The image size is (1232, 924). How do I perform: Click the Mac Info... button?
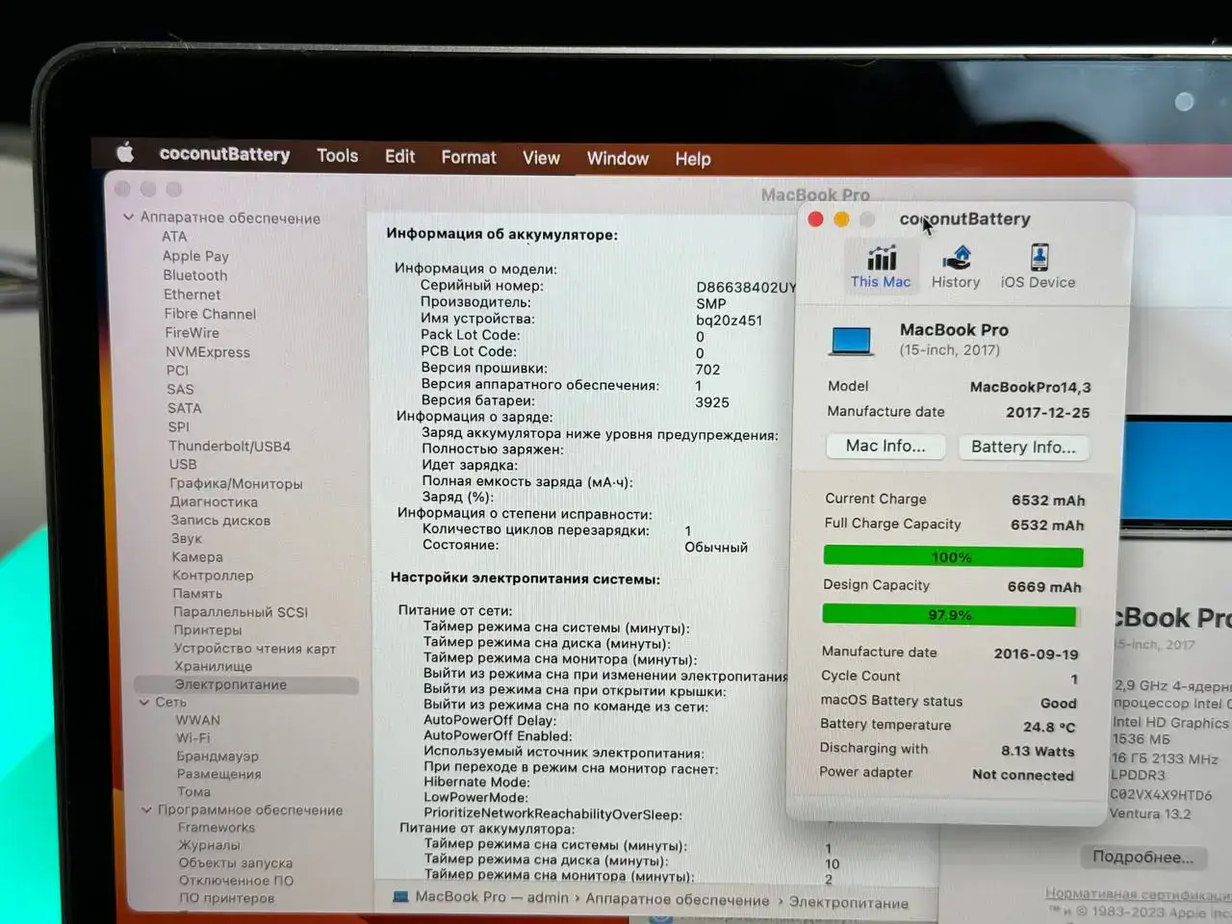coord(885,446)
